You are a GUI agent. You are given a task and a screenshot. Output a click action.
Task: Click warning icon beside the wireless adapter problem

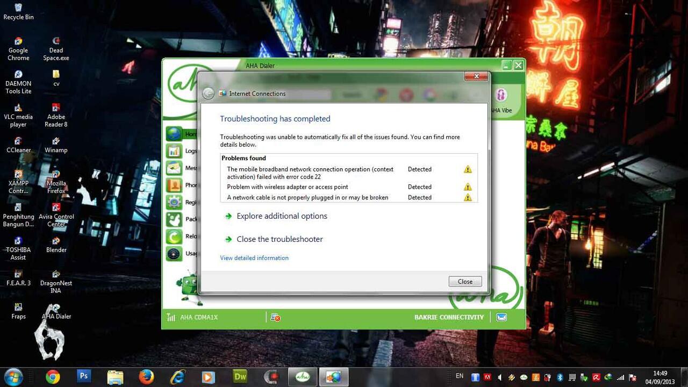tap(468, 187)
